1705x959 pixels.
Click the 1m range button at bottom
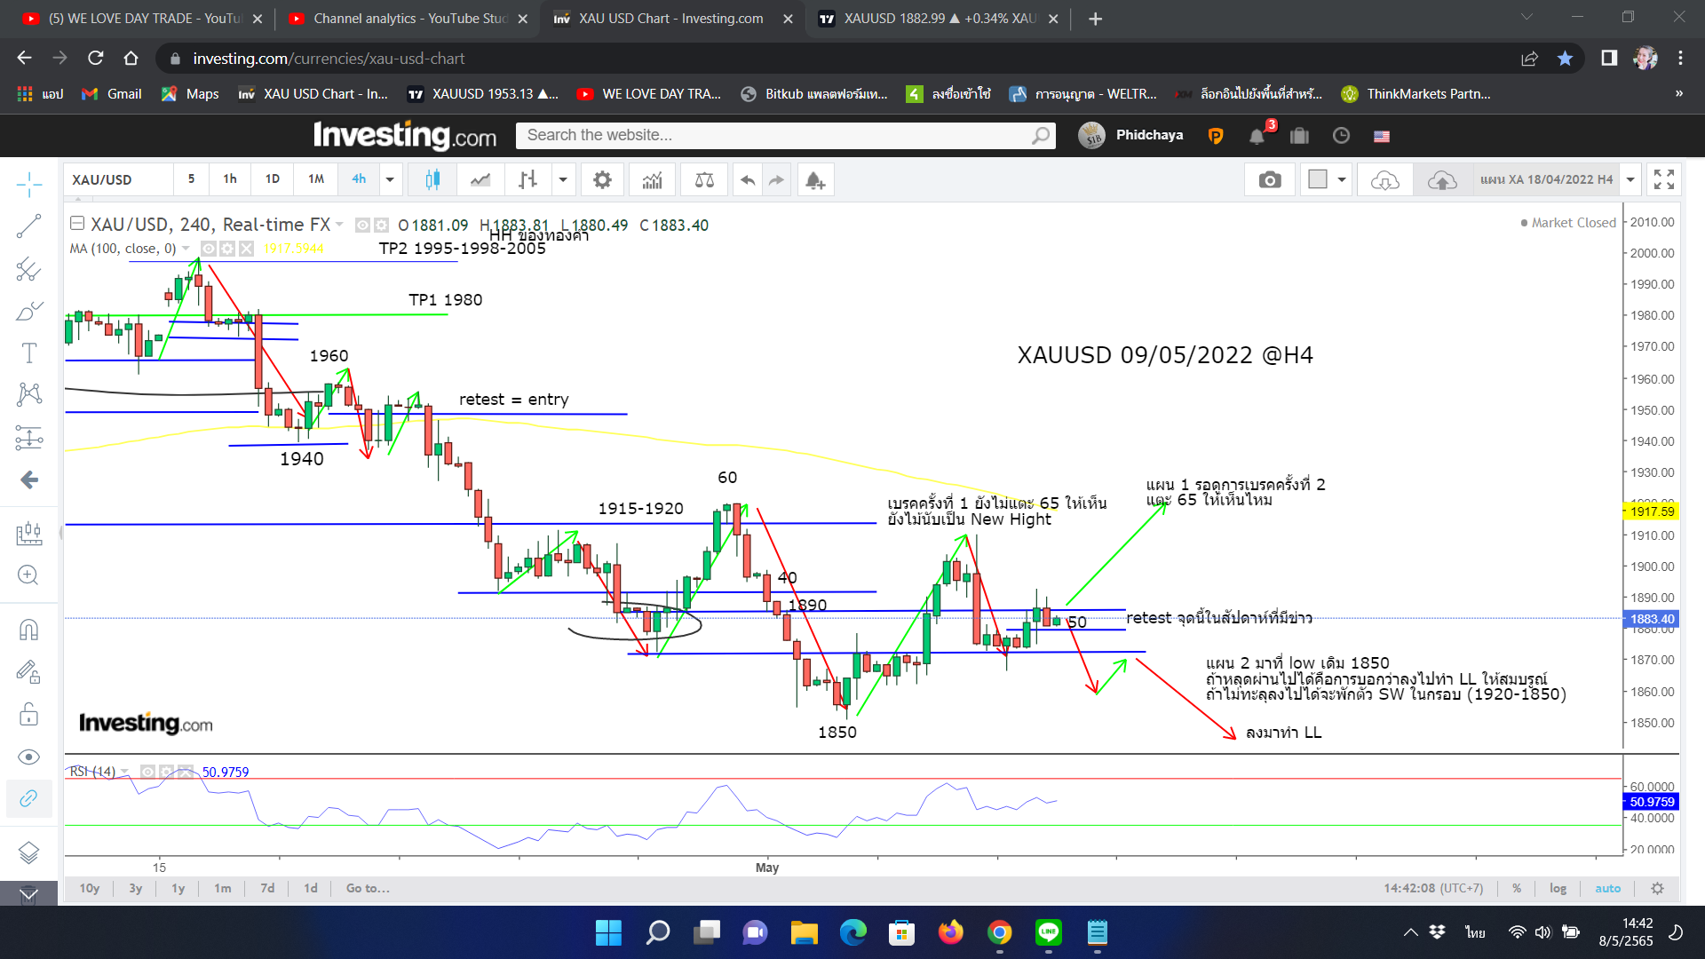tap(222, 888)
